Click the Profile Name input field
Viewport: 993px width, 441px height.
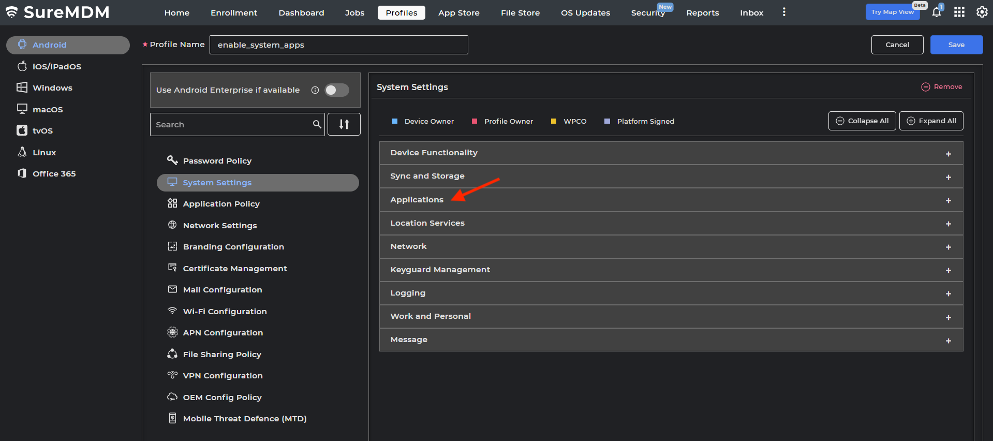[x=338, y=45]
